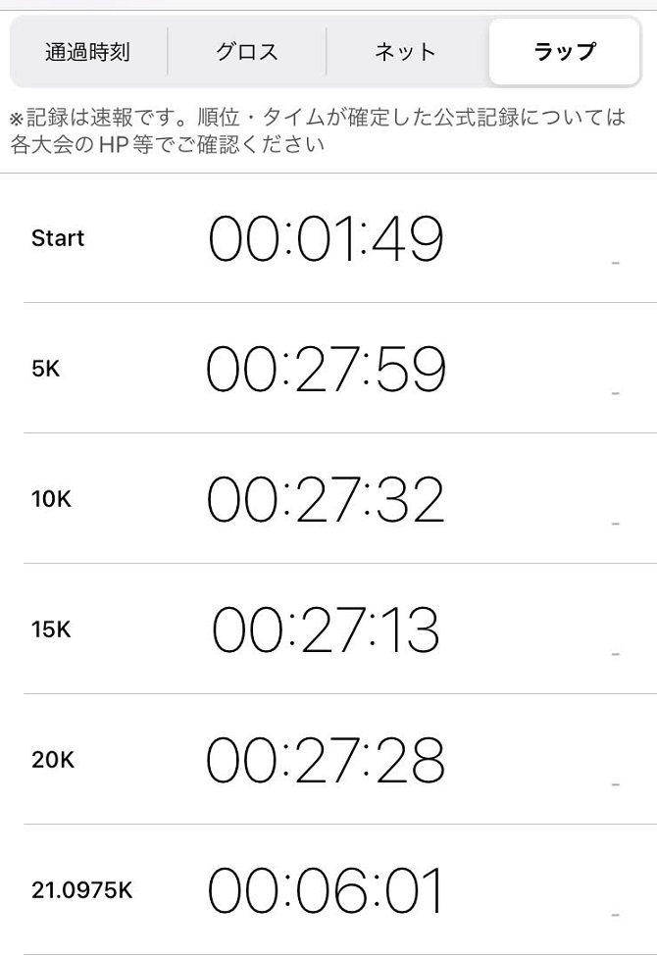Click the 記録は速報です notice text
The width and height of the screenshot is (657, 956).
[317, 130]
